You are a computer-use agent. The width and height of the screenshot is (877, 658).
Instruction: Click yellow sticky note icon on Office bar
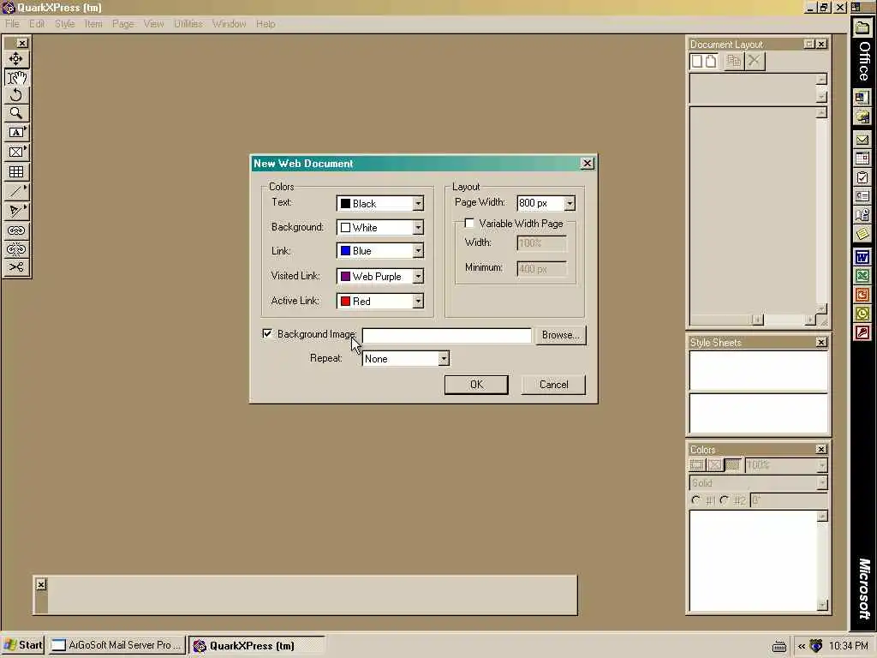coord(862,233)
